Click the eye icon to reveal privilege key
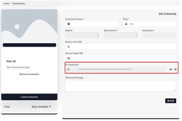The image size is (182, 121). [171, 69]
